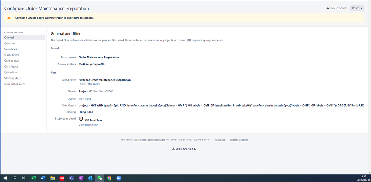Click Report a problem footer link
Image resolution: width=371 pixels, height=182 pixels.
click(239, 140)
